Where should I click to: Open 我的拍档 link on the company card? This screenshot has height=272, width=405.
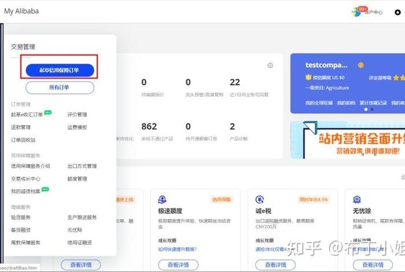[346, 103]
